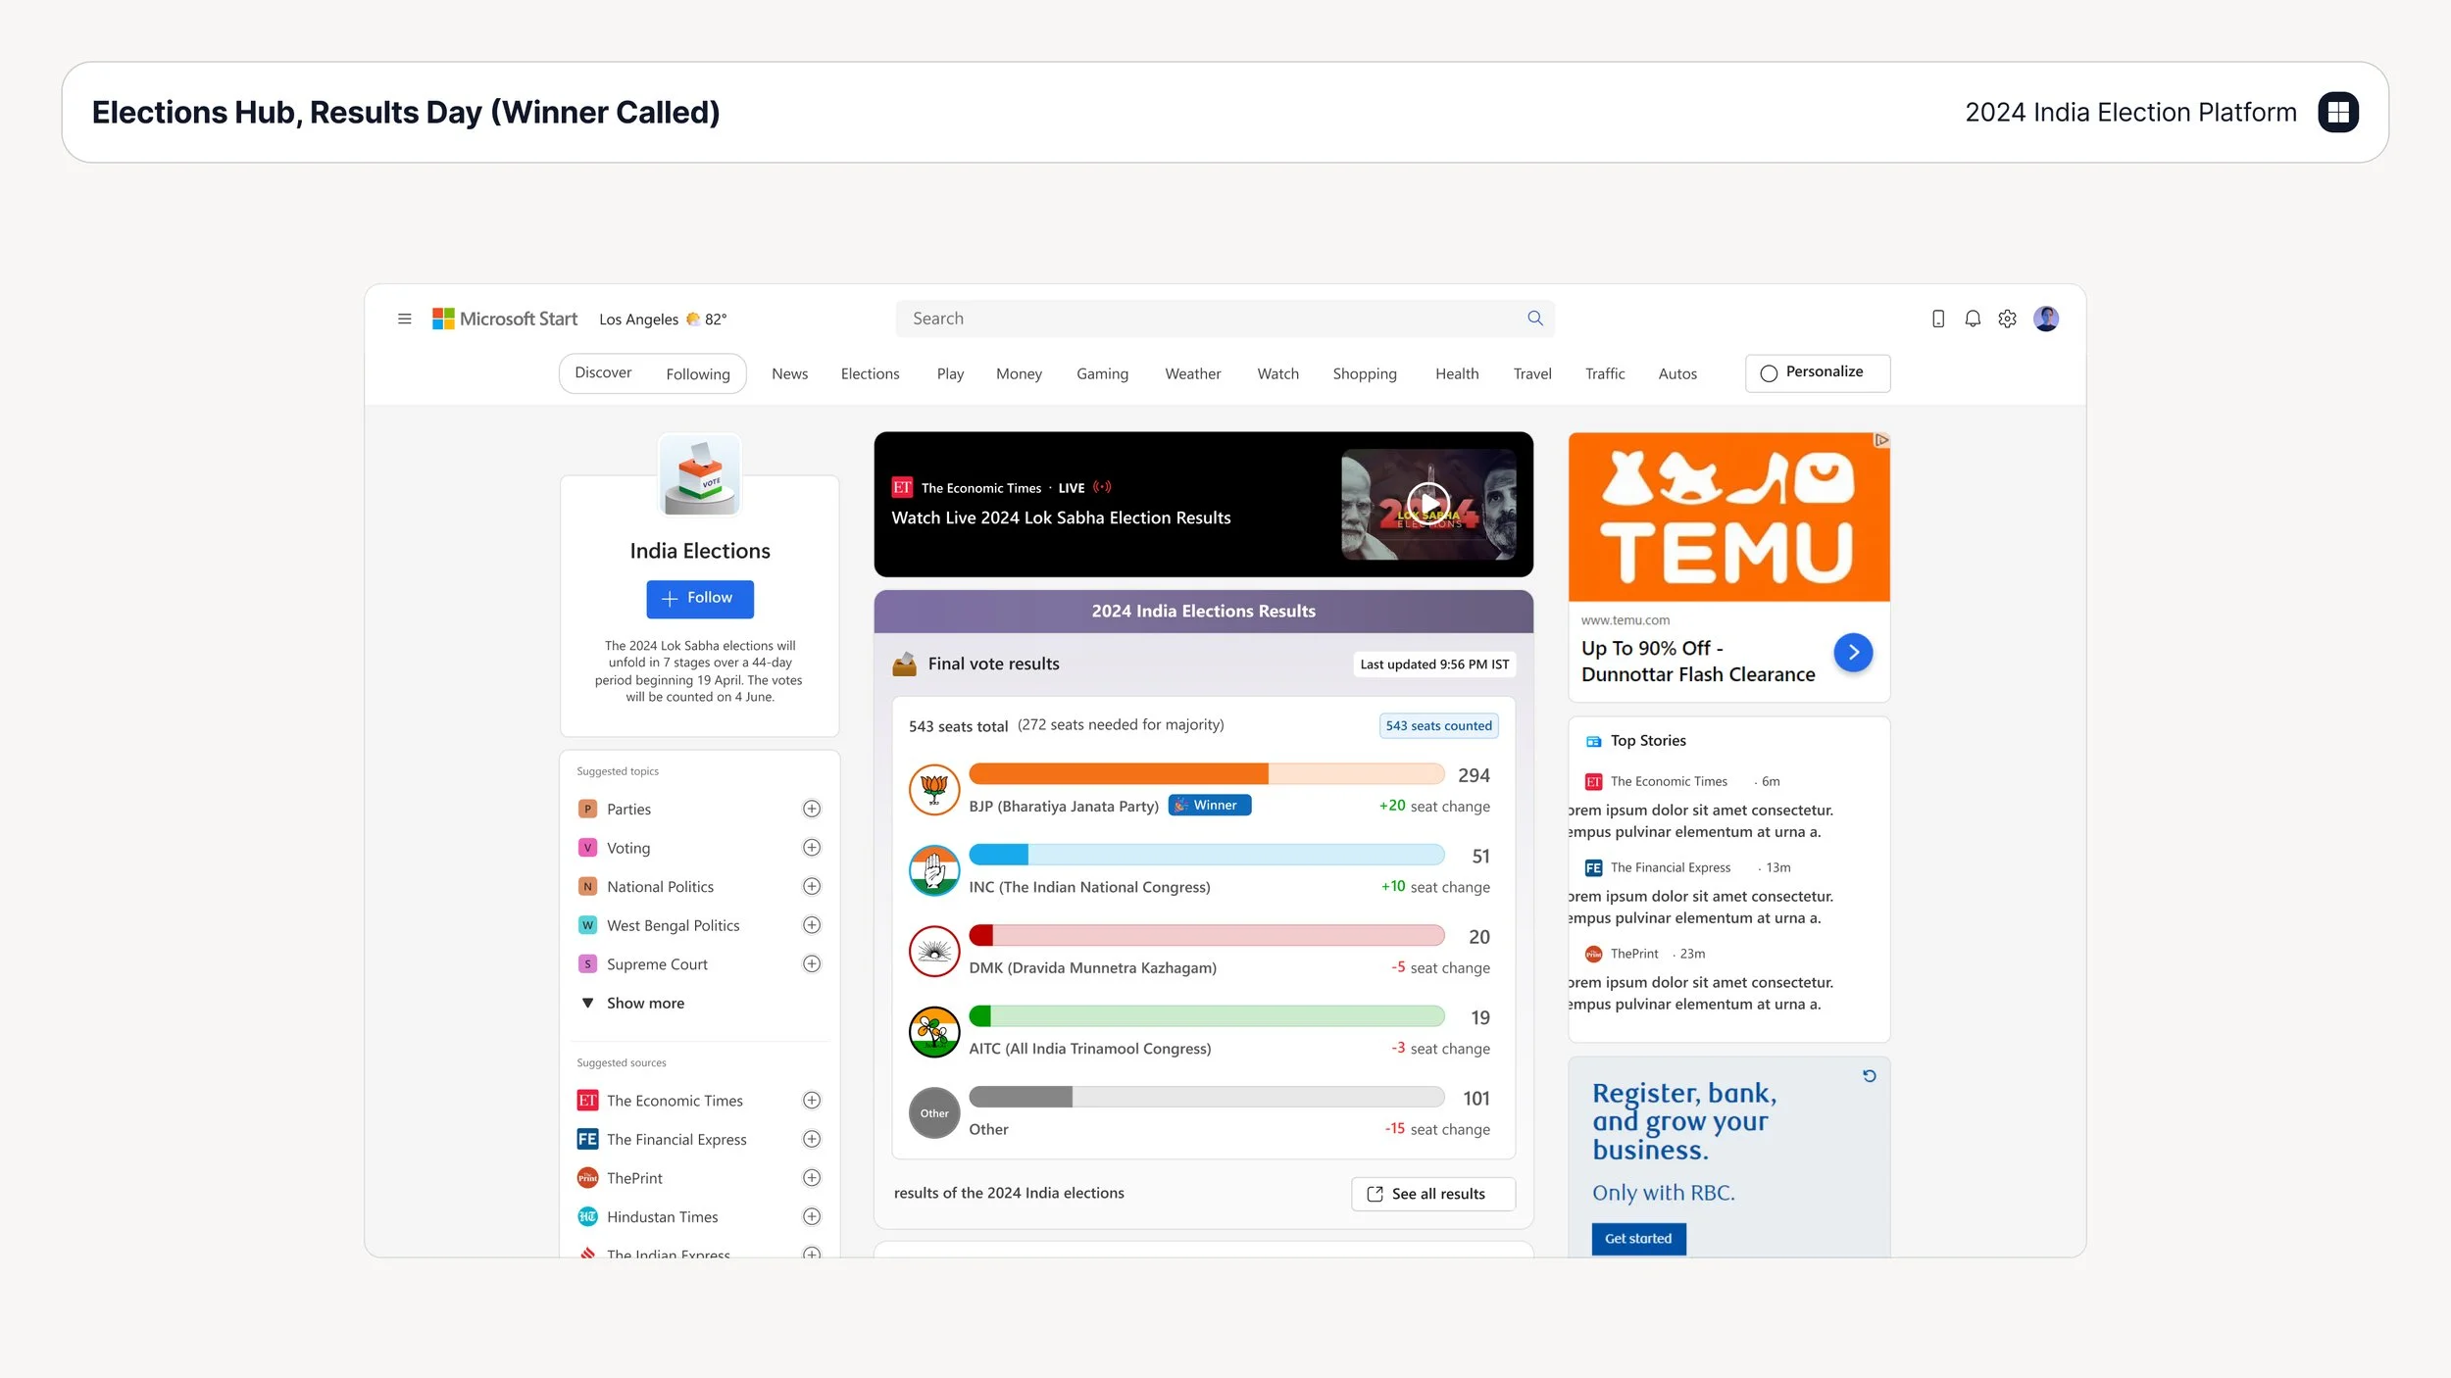Image resolution: width=2451 pixels, height=1378 pixels.
Task: Open the Personalize feed options
Action: pos(1817,372)
